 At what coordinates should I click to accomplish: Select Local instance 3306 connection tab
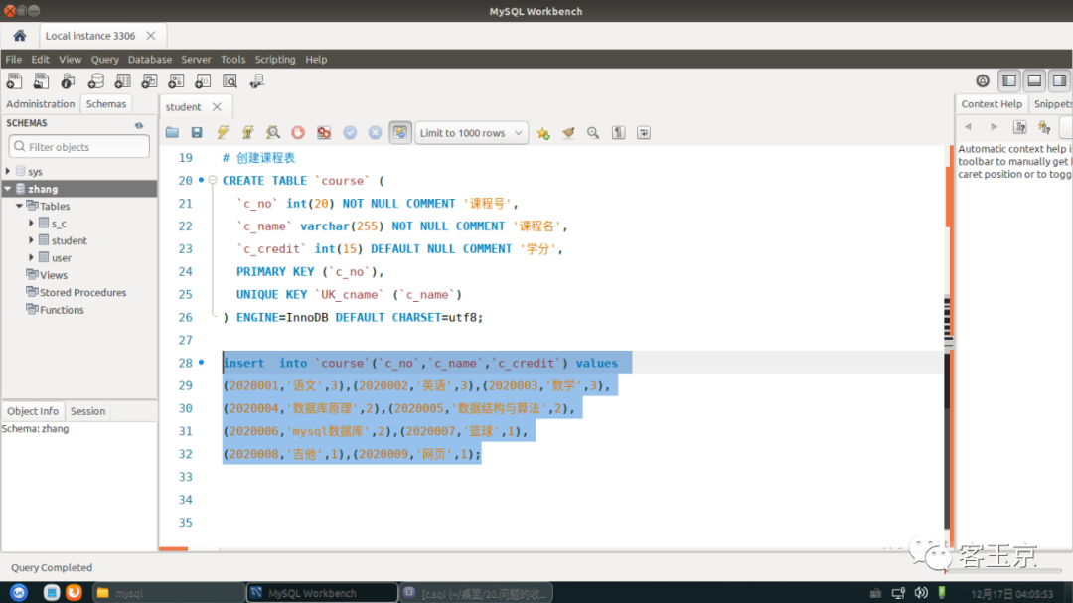tap(90, 36)
